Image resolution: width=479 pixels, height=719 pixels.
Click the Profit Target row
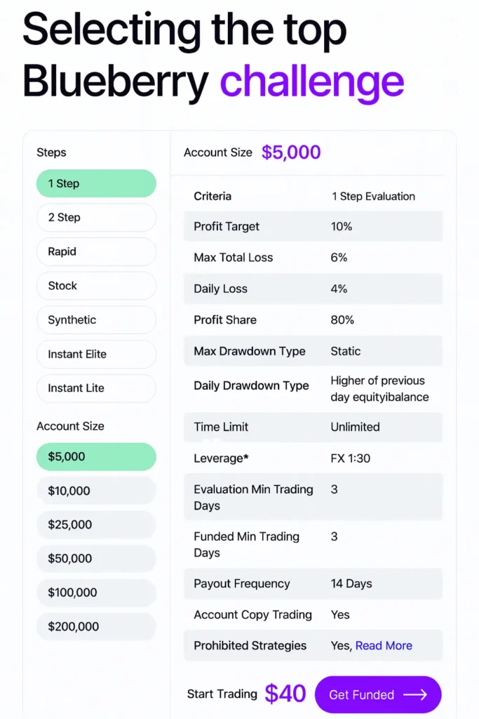click(313, 227)
